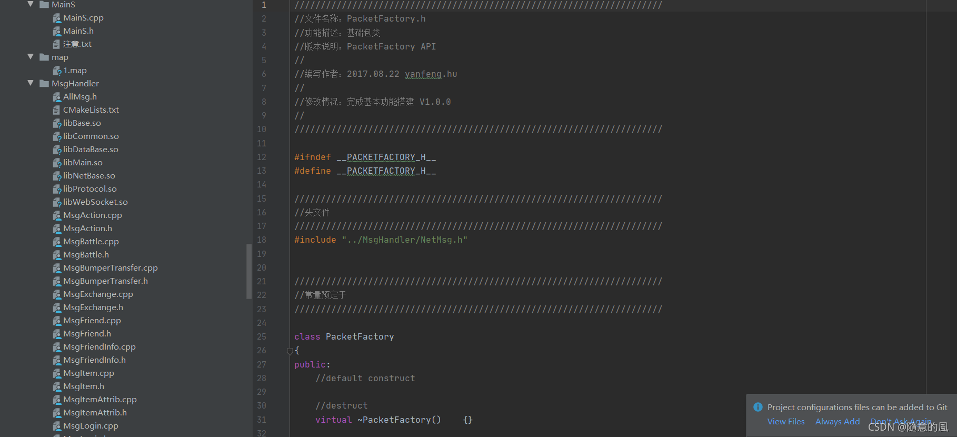Select MsgBumperTransfer.cpp in project tree
Image resolution: width=957 pixels, height=437 pixels.
[111, 268]
